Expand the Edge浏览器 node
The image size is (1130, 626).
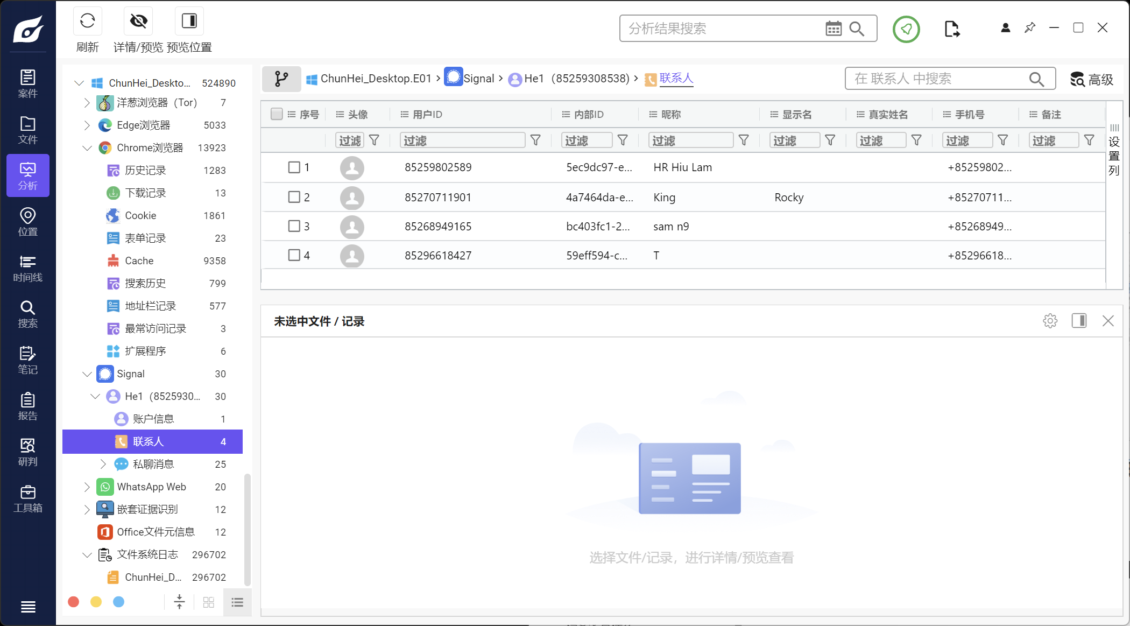pyautogui.click(x=87, y=125)
